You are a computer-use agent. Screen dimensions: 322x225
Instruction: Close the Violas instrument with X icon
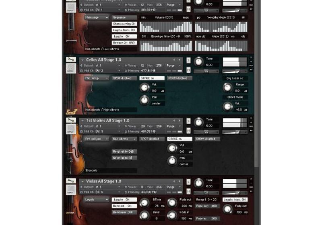(x=251, y=179)
